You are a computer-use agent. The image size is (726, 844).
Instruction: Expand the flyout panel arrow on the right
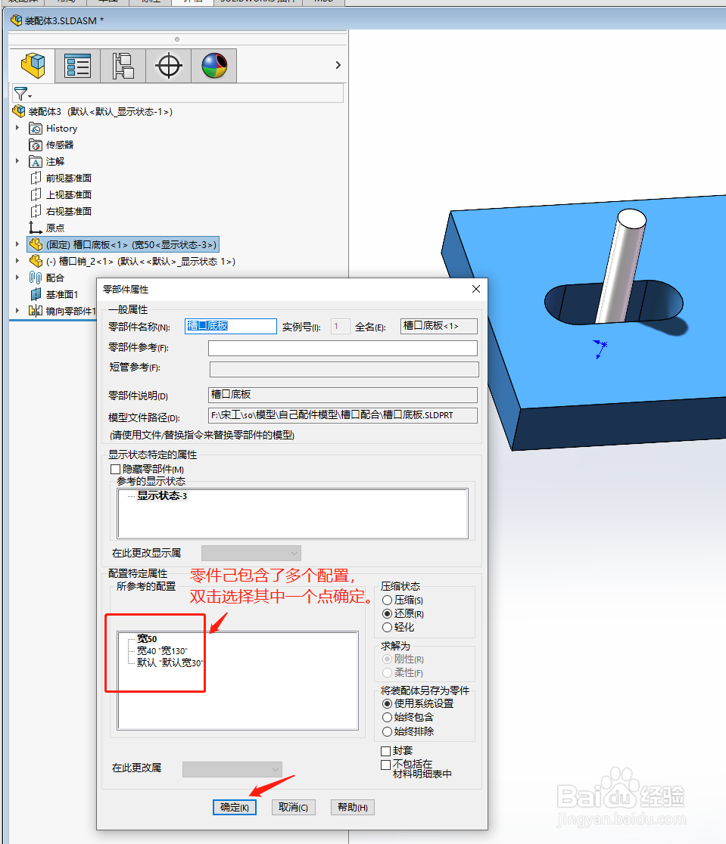(x=338, y=65)
